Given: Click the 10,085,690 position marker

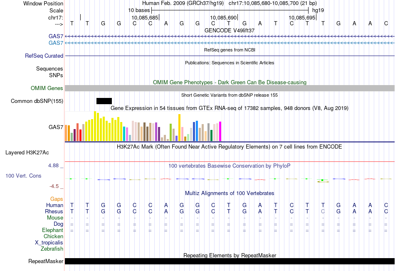Looking at the screenshot, I should [x=223, y=17].
